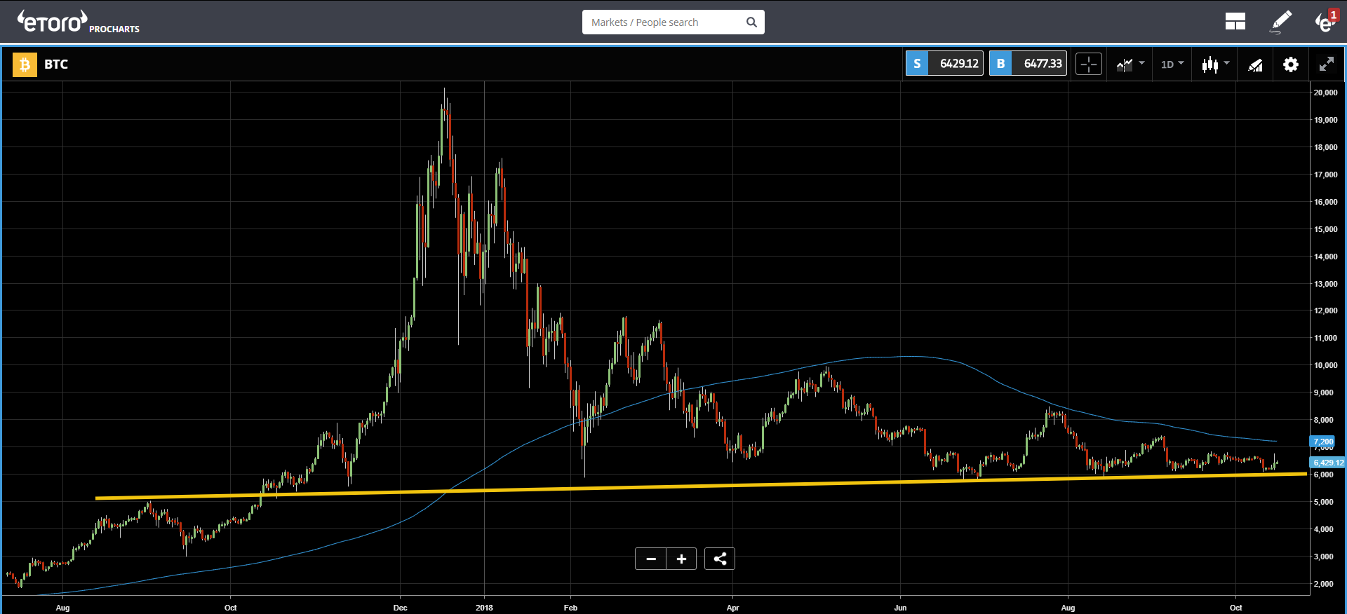Open the chart layout grid icon

(x=1235, y=22)
